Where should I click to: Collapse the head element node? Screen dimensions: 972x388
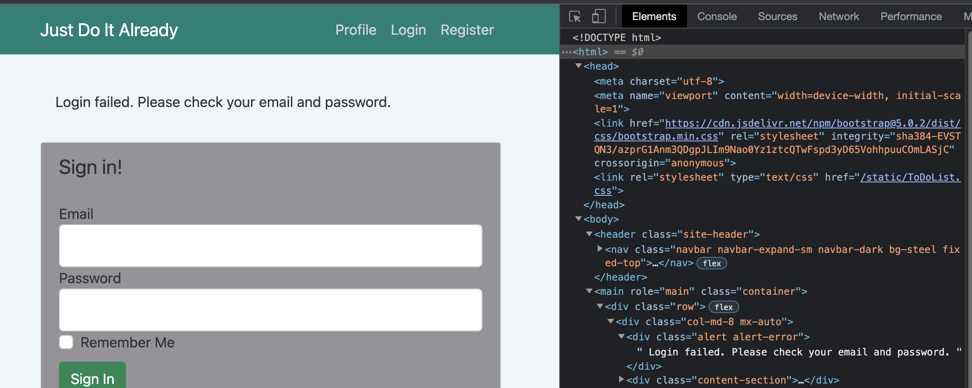pos(578,66)
